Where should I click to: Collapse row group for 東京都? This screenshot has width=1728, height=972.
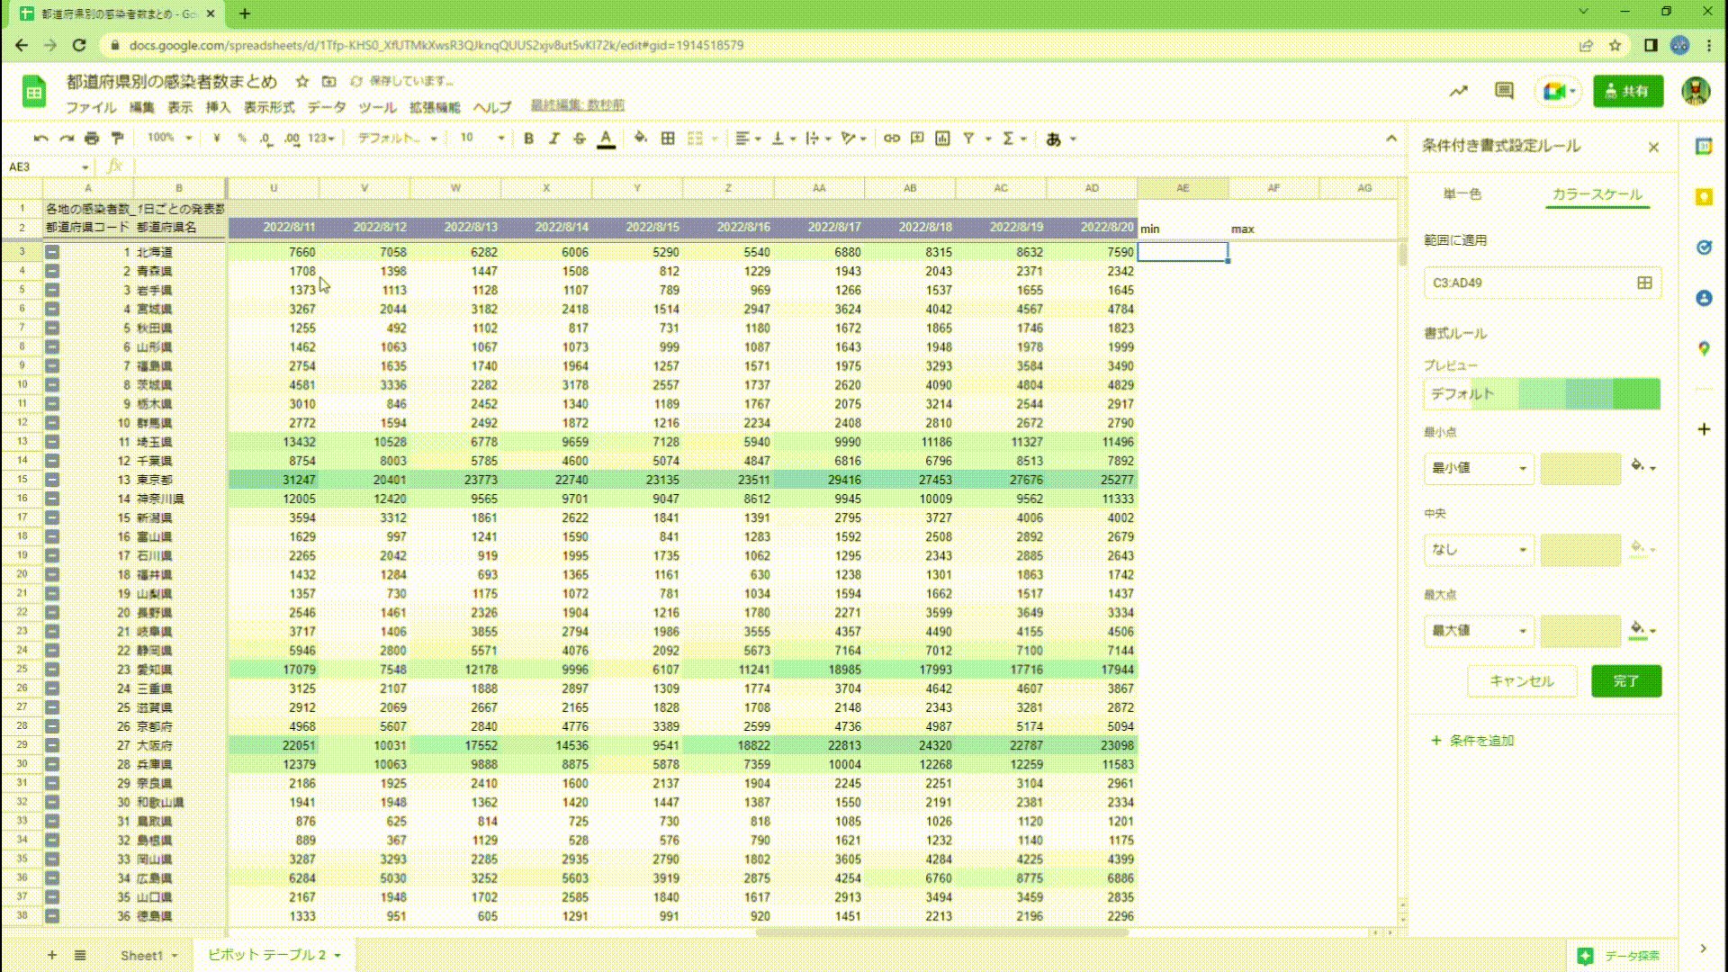click(x=52, y=480)
